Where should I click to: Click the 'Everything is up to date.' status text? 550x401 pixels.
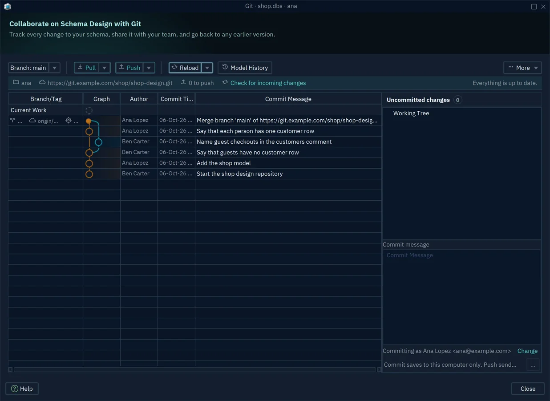pyautogui.click(x=505, y=83)
